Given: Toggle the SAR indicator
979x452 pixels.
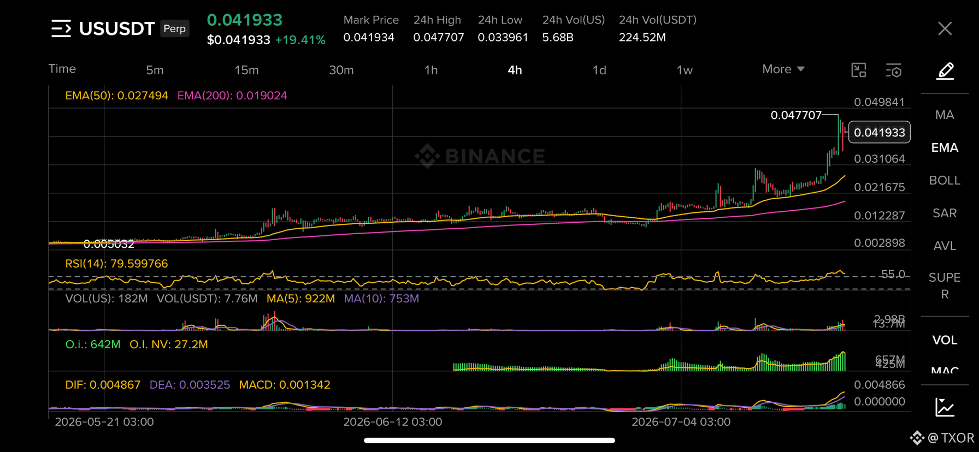Looking at the screenshot, I should pos(945,213).
